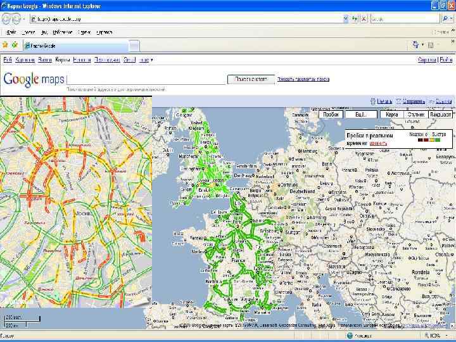This screenshot has width=456, height=342.
Task: Expand the address bar URL dropdown
Action: tap(346, 19)
